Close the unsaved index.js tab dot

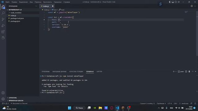(x=53, y=6)
